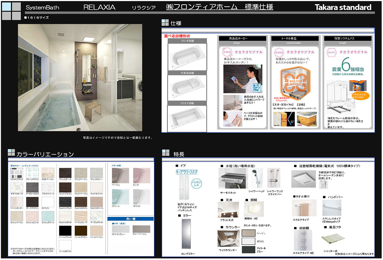Click the ラウンド浴槽 bathtub image

(187, 57)
